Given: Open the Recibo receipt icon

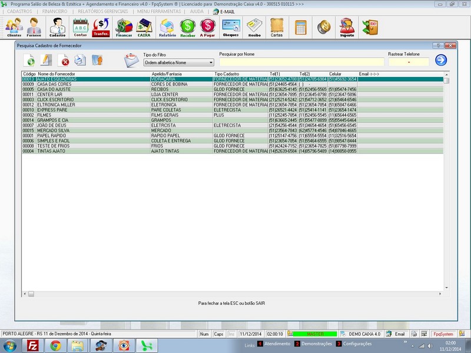Looking at the screenshot, I should [254, 27].
